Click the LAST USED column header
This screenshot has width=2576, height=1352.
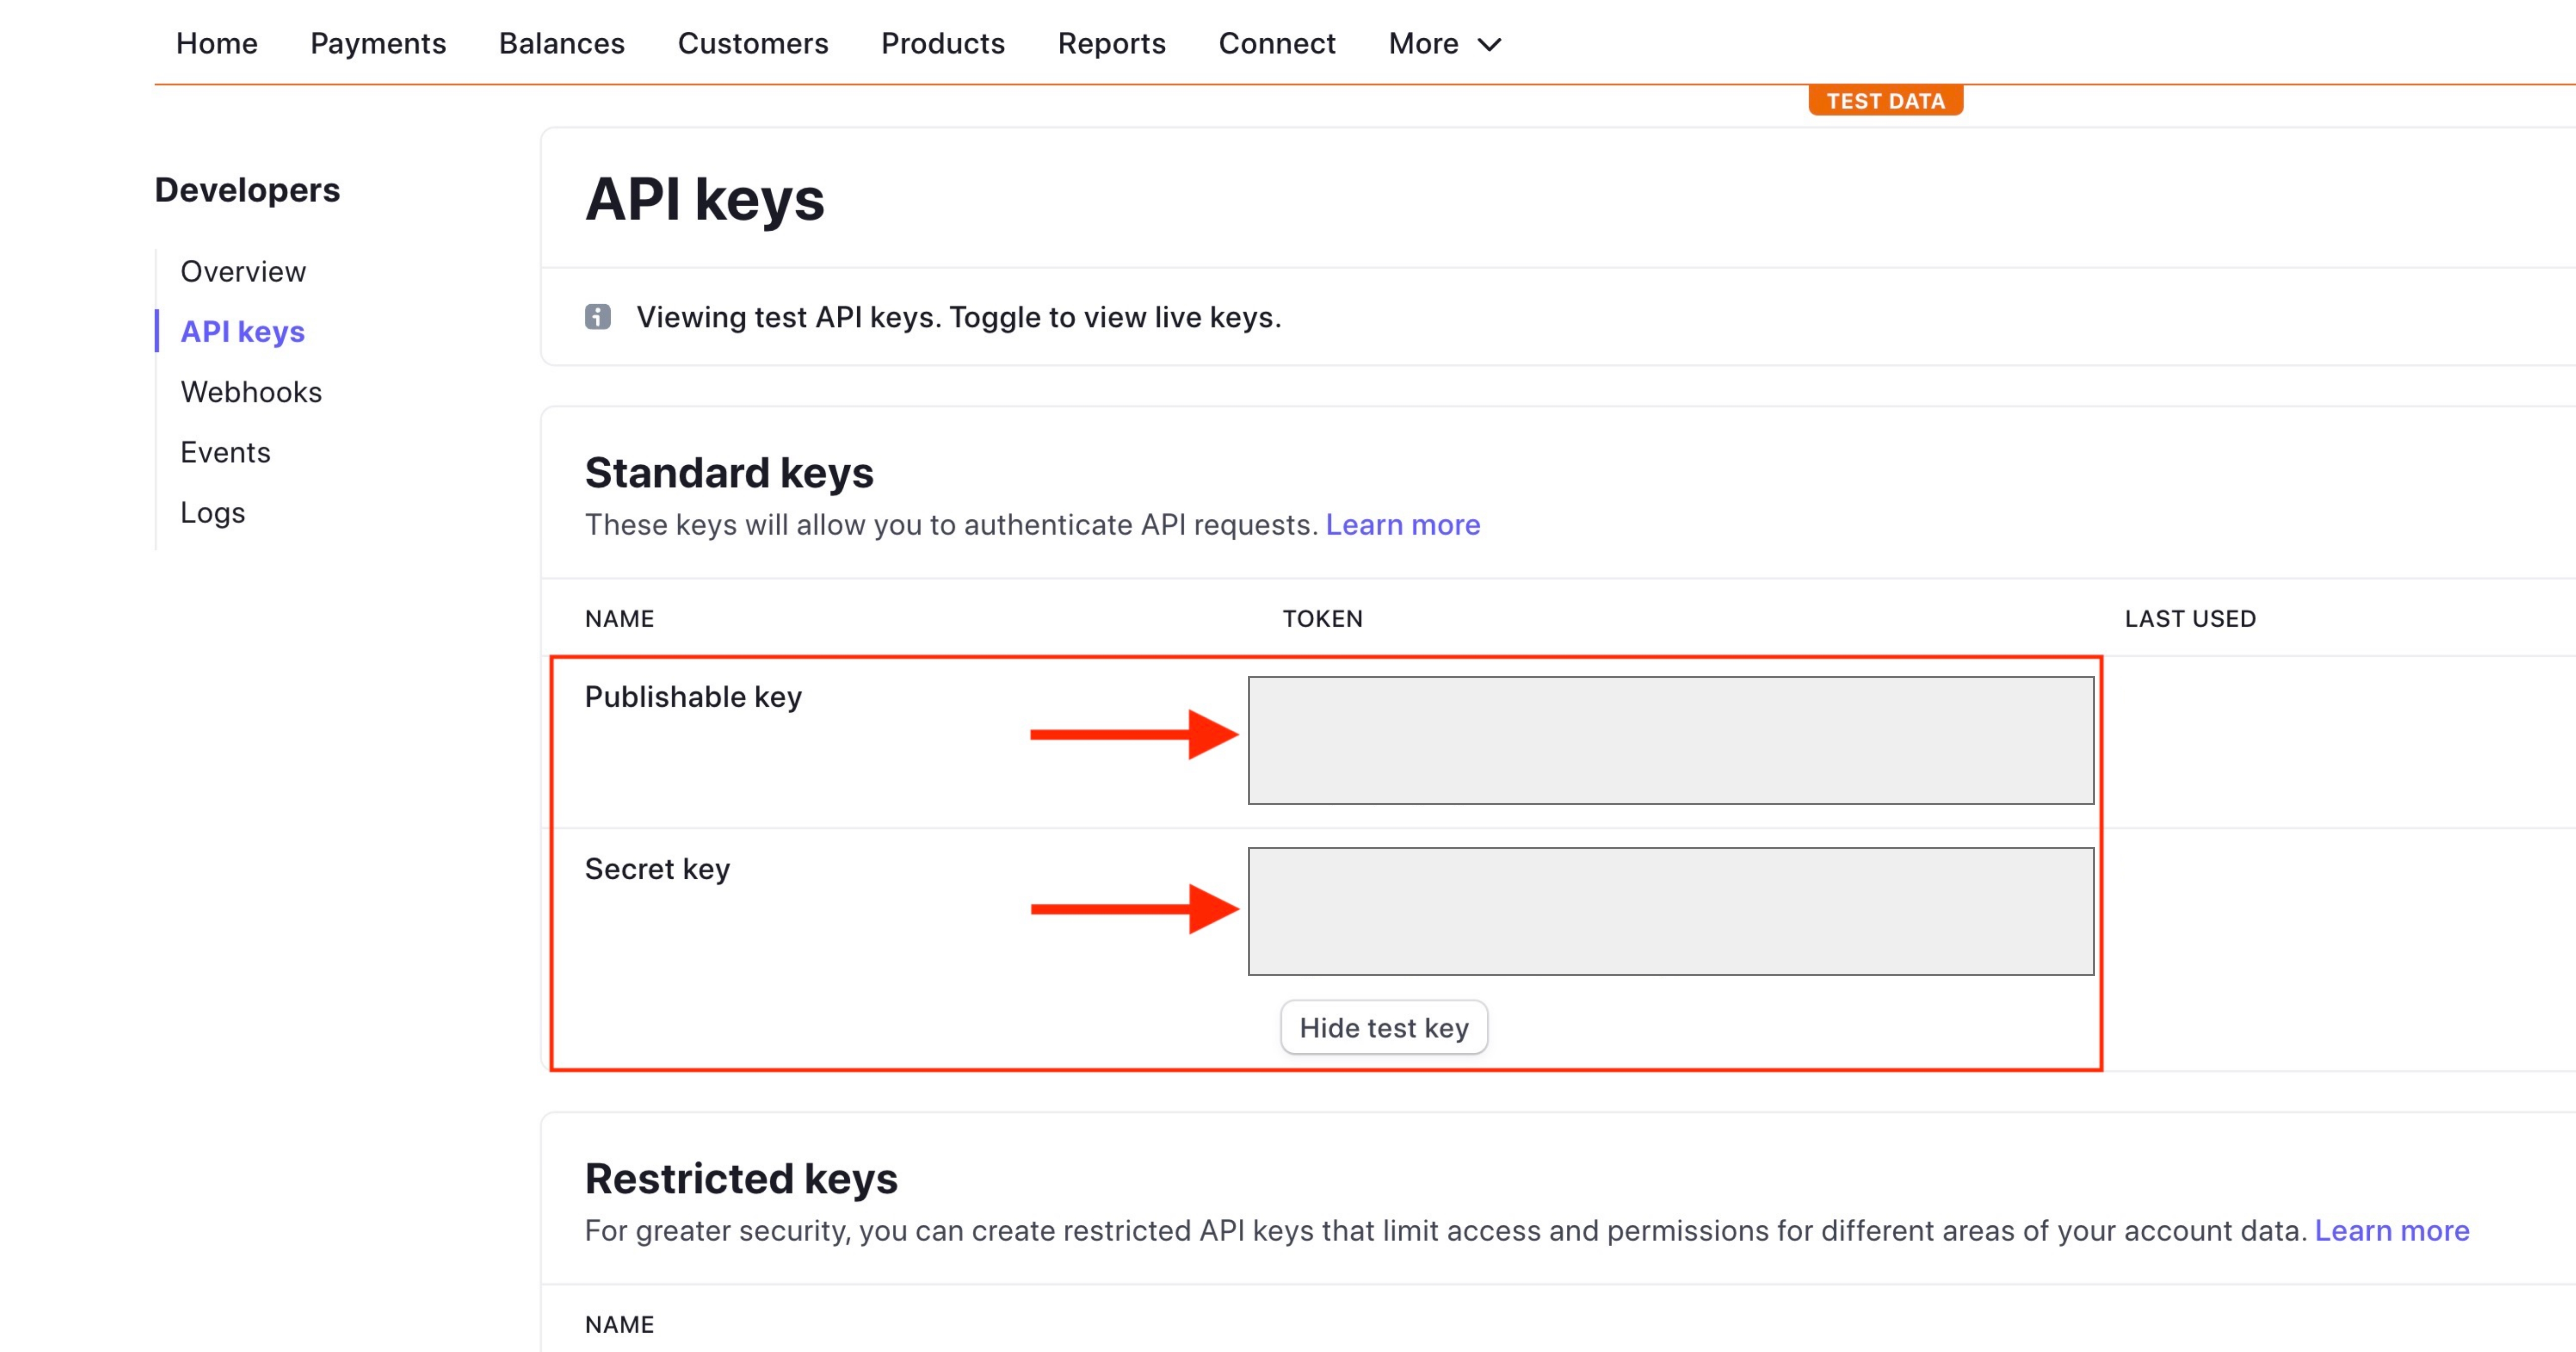2190,619
